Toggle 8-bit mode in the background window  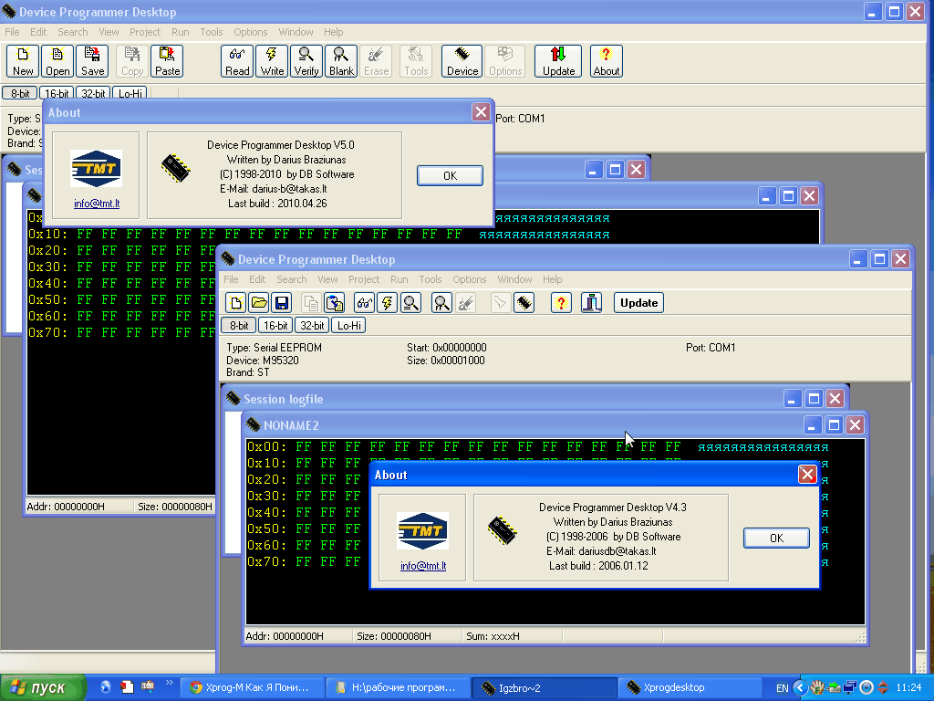[20, 94]
